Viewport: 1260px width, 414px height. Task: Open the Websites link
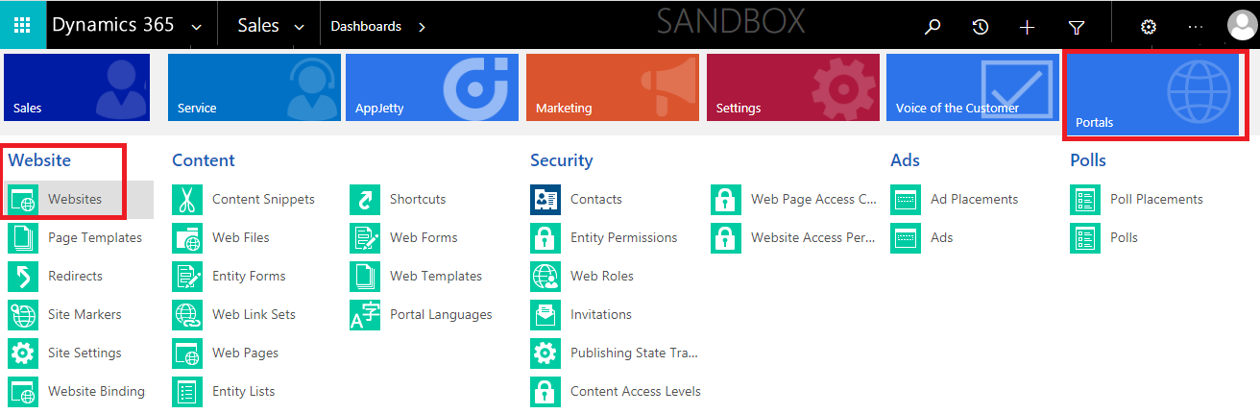pyautogui.click(x=75, y=199)
